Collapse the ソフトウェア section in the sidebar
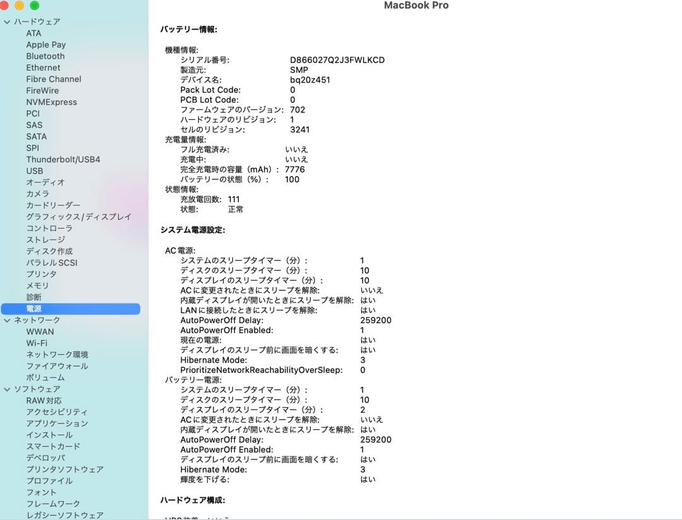Image resolution: width=682 pixels, height=520 pixels. coord(7,389)
